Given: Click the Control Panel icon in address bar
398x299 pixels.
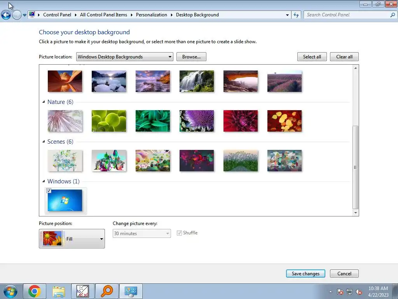Looking at the screenshot, I should [x=32, y=14].
